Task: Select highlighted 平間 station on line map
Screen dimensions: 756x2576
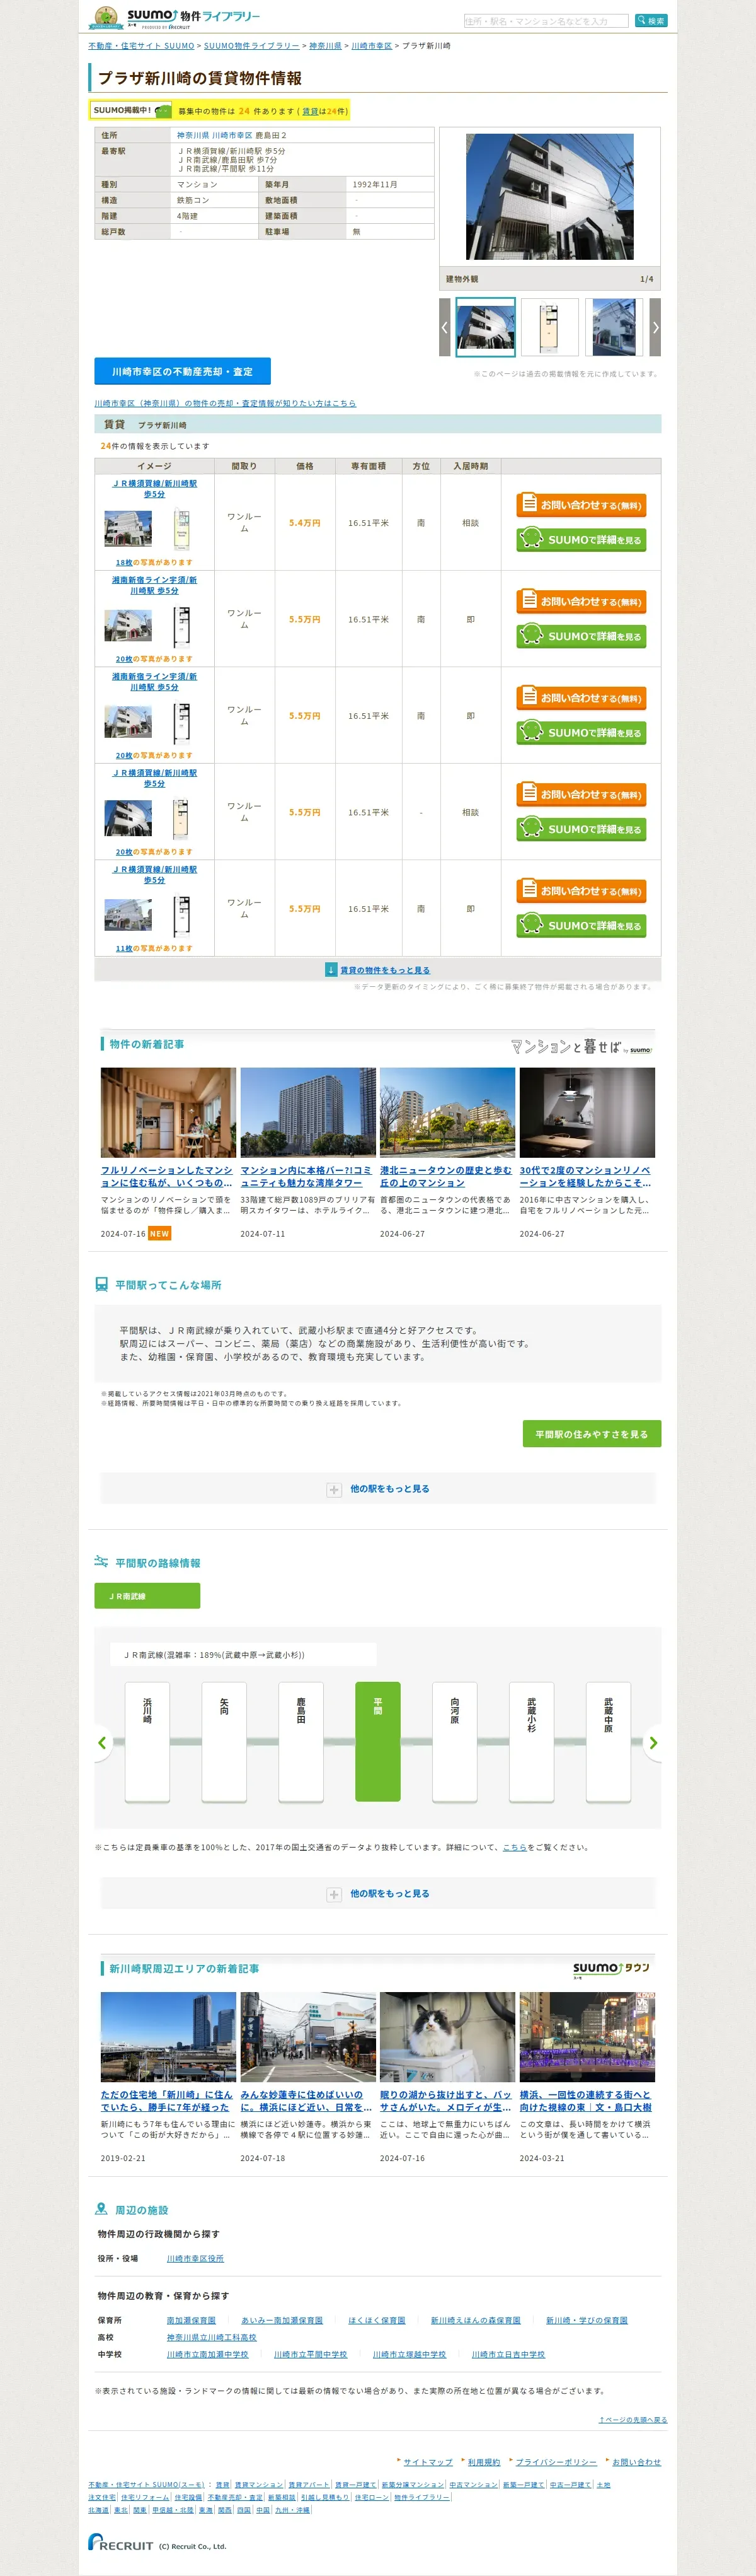Action: click(377, 1742)
